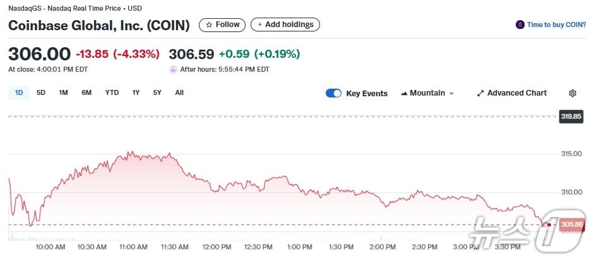Show All-time price history
The width and height of the screenshot is (594, 261).
[x=179, y=92]
